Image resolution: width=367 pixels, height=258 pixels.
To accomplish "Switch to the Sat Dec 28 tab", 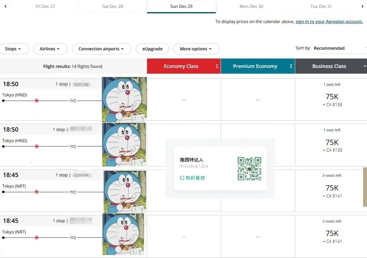I will pyautogui.click(x=112, y=6).
